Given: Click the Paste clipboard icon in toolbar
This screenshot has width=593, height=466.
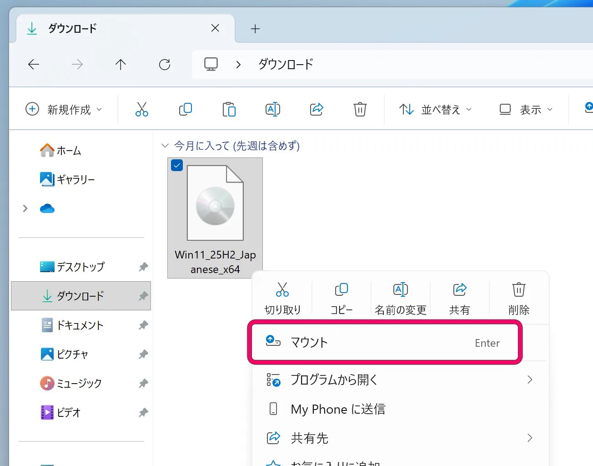Looking at the screenshot, I should tap(229, 109).
